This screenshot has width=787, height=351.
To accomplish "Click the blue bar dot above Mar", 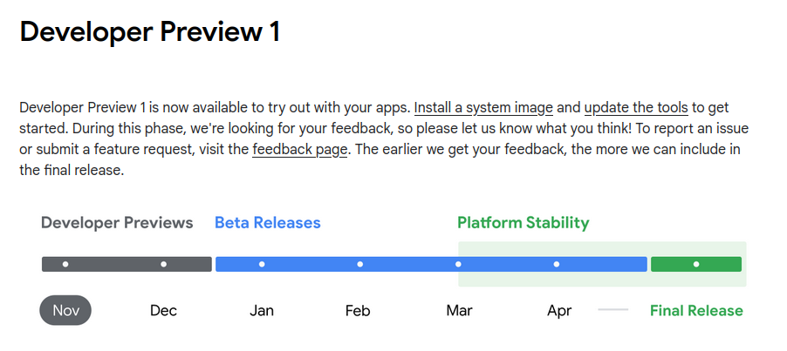I will pos(458,265).
